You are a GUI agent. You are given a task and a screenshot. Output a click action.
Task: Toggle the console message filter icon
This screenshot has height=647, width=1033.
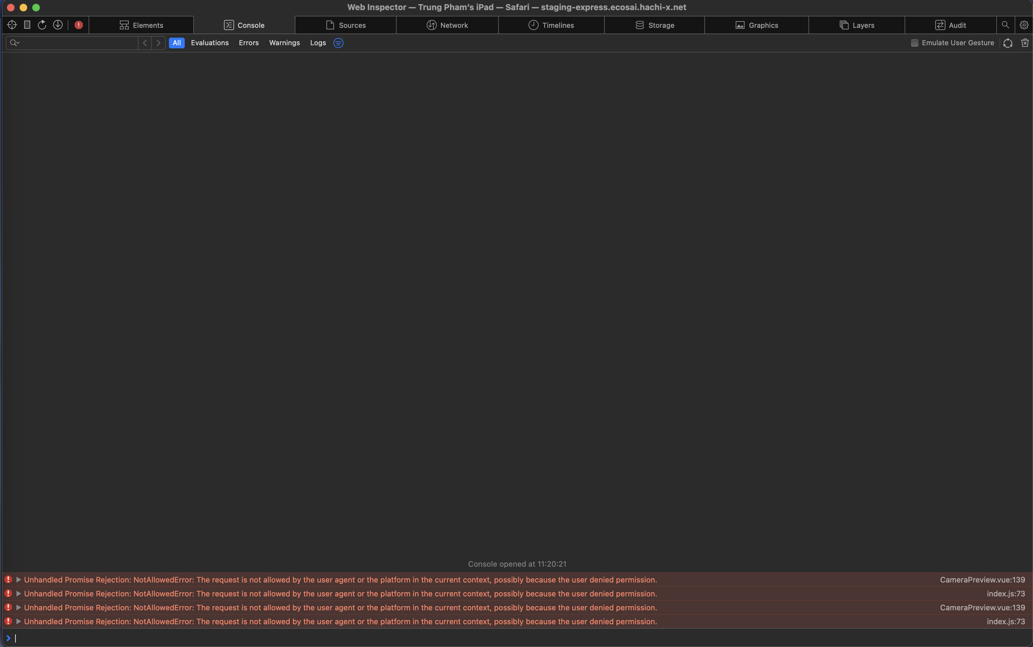(337, 43)
